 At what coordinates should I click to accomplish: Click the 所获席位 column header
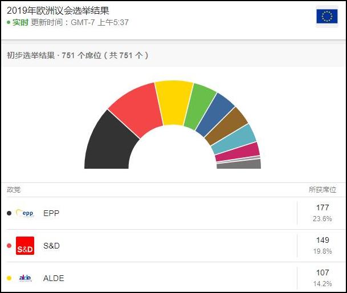[322, 190]
